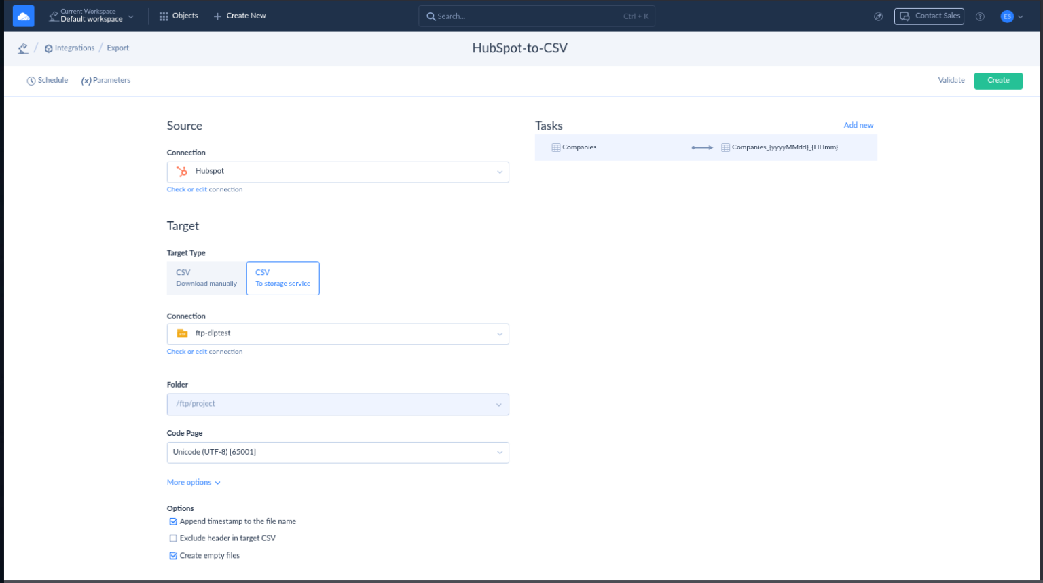Screen dimensions: 1043x583
Task: Disable Create empty files option
Action: point(173,555)
